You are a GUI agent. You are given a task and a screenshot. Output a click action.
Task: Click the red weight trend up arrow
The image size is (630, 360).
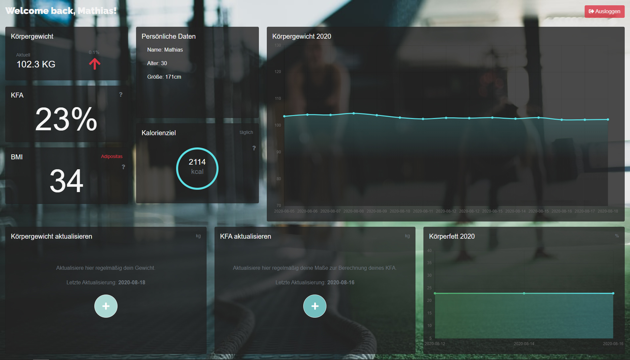pyautogui.click(x=95, y=63)
